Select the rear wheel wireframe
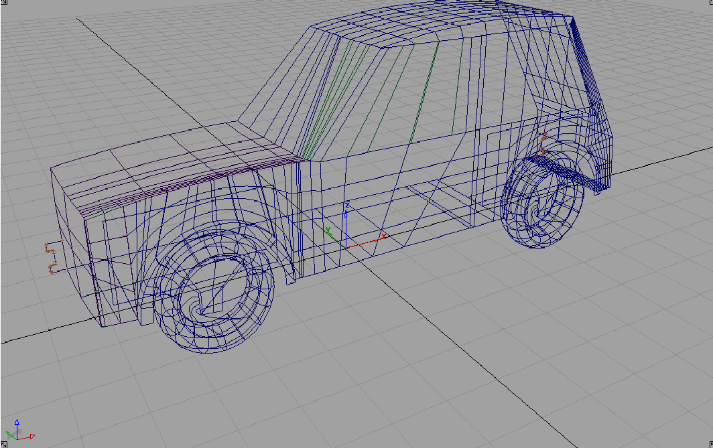This screenshot has height=448, width=713. 542,201
